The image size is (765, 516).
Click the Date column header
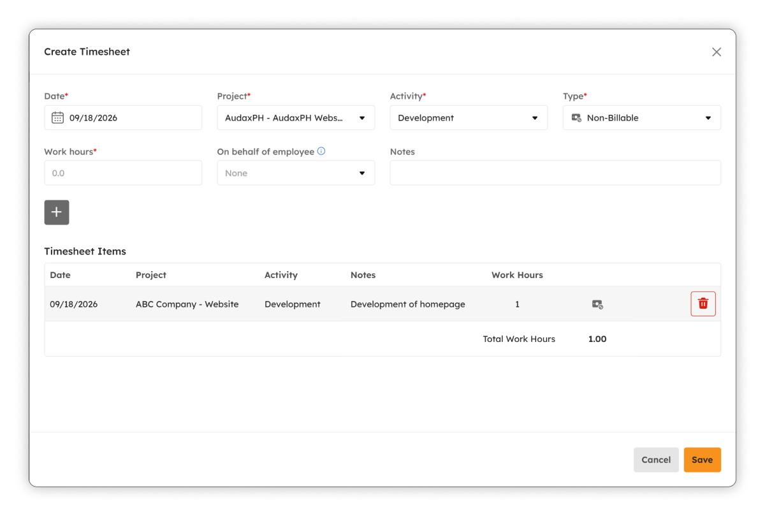point(60,275)
